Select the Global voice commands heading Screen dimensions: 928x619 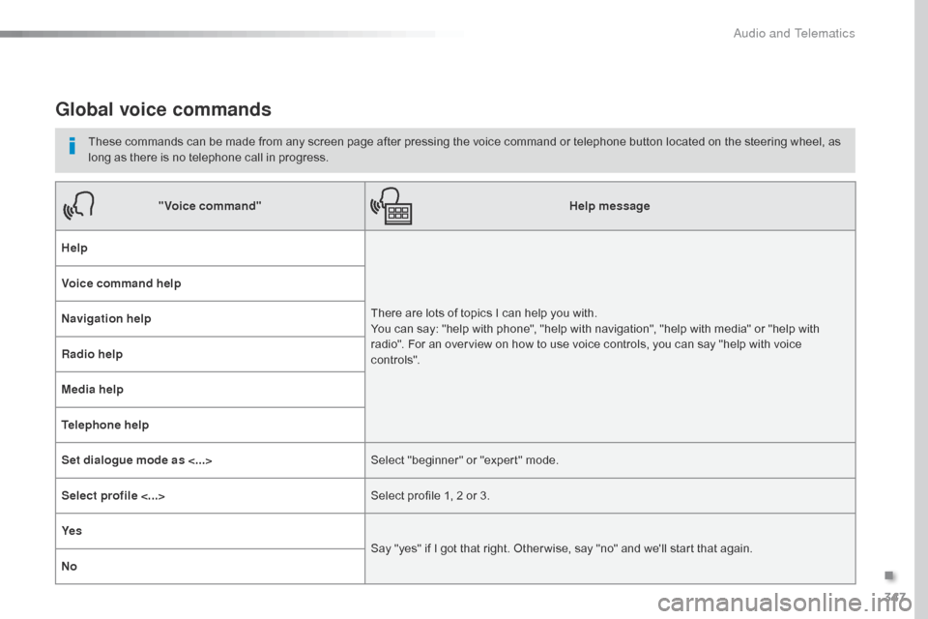coord(163,109)
